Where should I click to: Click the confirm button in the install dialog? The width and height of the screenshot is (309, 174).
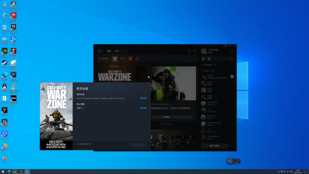138,145
